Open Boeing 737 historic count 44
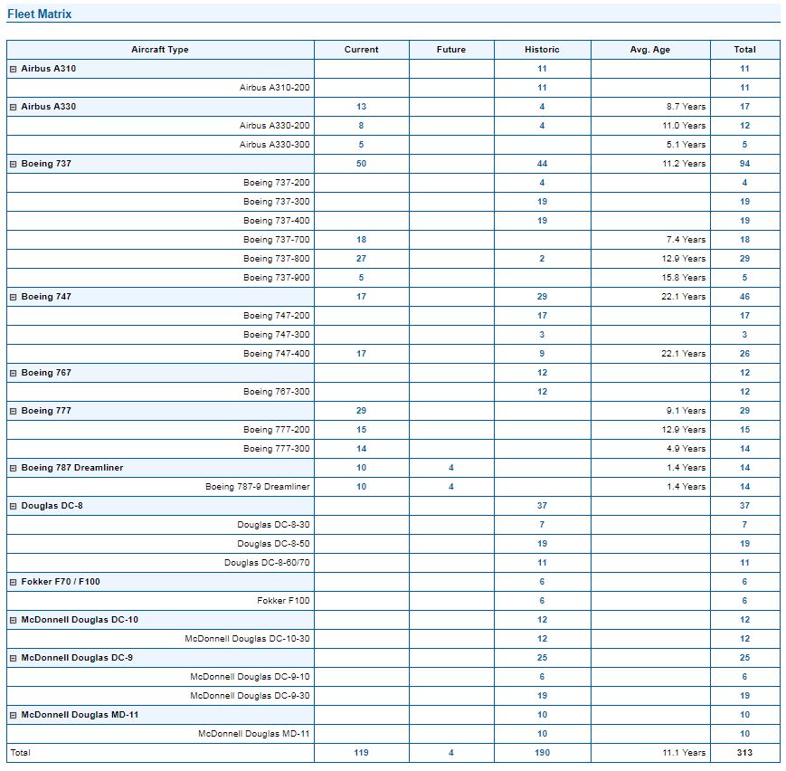Screen dimensions: 786x771 click(x=542, y=164)
